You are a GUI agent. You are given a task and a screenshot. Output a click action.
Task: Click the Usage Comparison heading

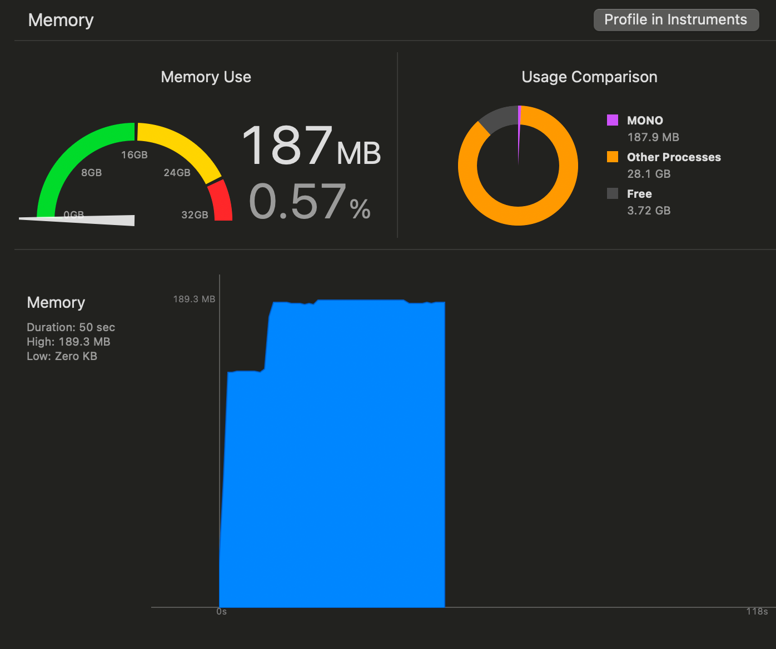589,77
